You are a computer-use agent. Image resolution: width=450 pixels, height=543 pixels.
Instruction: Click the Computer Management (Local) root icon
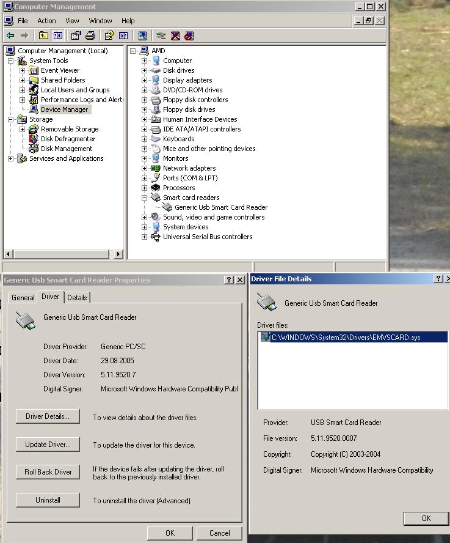(x=11, y=51)
